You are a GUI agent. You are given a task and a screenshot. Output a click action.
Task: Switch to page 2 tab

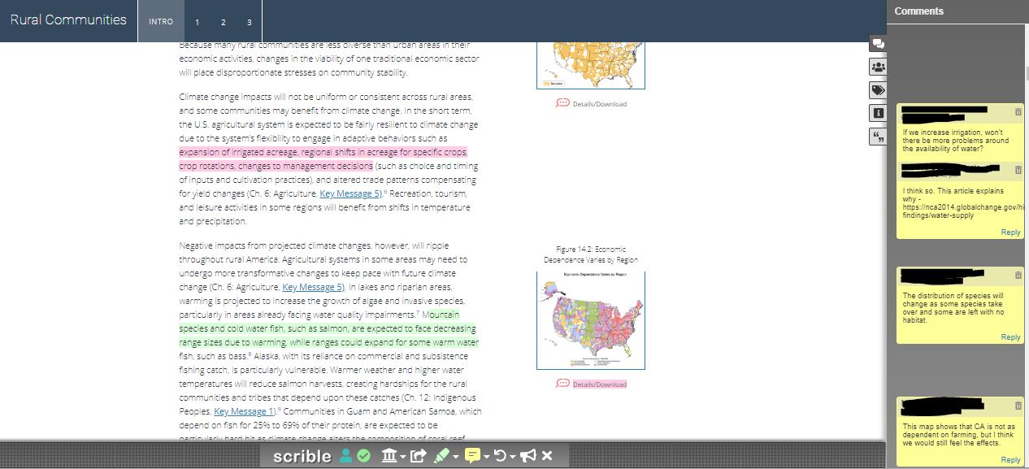coord(223,22)
